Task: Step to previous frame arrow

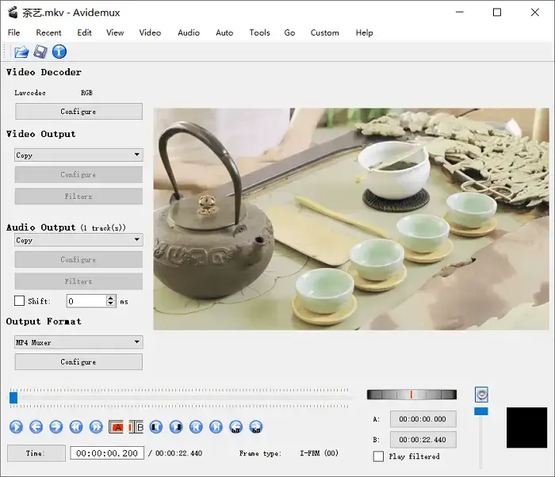Action: (36, 427)
